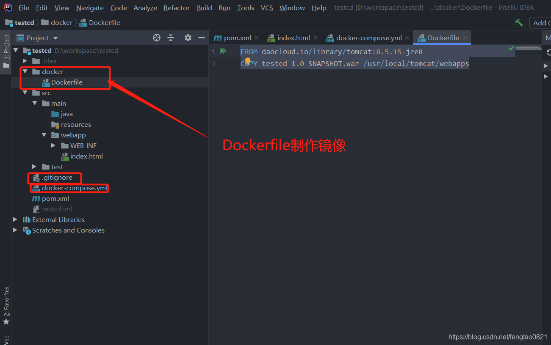Click the Add Configuration button
This screenshot has height=345, width=551.
point(540,23)
